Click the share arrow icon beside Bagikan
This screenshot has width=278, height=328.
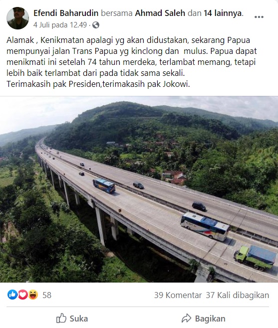point(186,319)
